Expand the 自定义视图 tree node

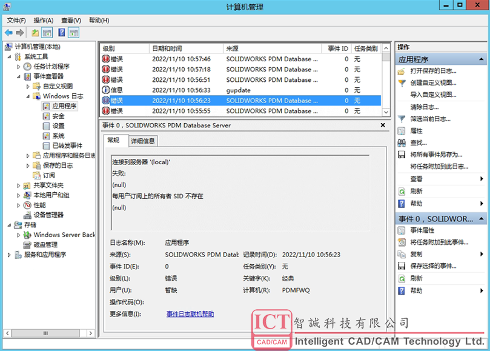pyautogui.click(x=28, y=86)
